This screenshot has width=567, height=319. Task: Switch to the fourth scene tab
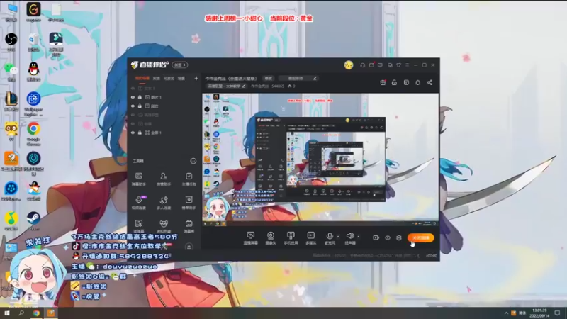click(x=181, y=79)
